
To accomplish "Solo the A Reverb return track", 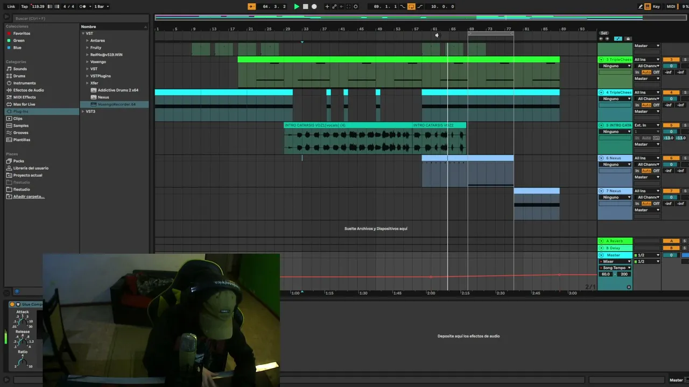I will (685, 241).
